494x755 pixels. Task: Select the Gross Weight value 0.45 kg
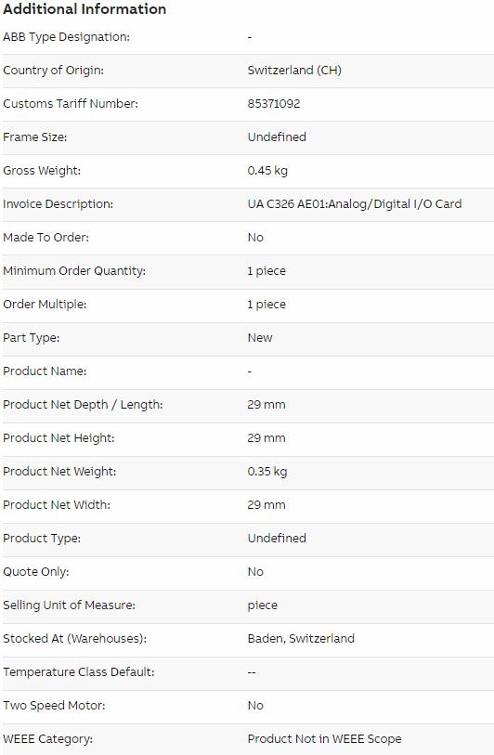click(267, 171)
